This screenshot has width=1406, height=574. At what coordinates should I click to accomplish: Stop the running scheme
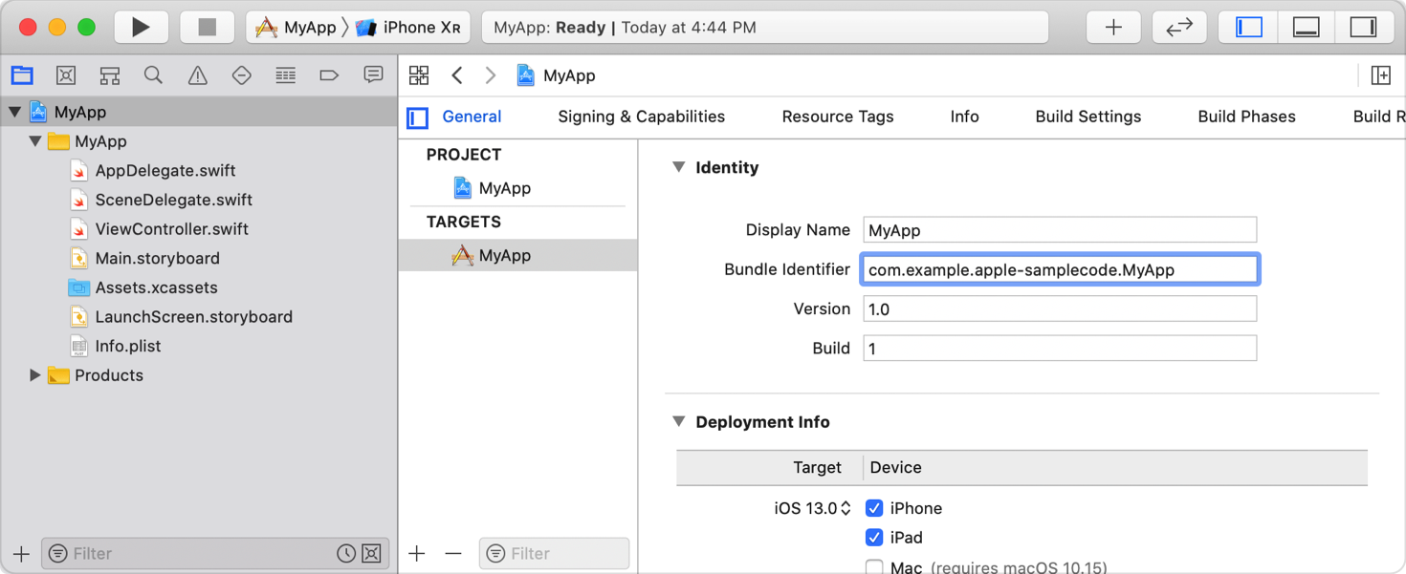coord(207,27)
